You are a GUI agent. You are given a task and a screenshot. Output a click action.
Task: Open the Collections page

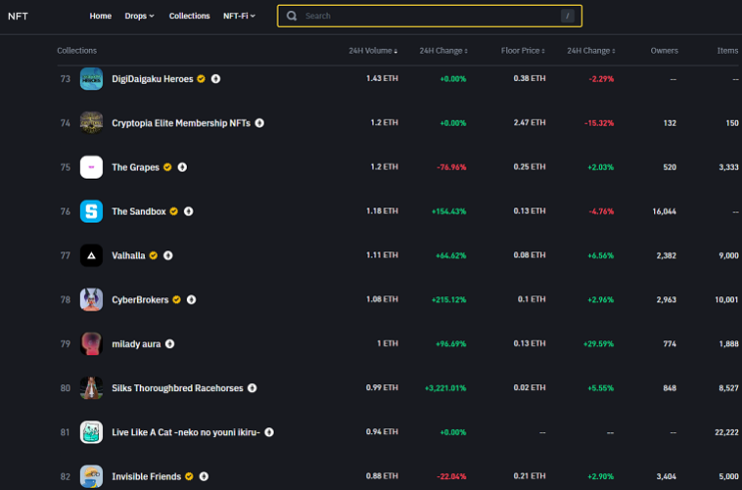click(190, 16)
